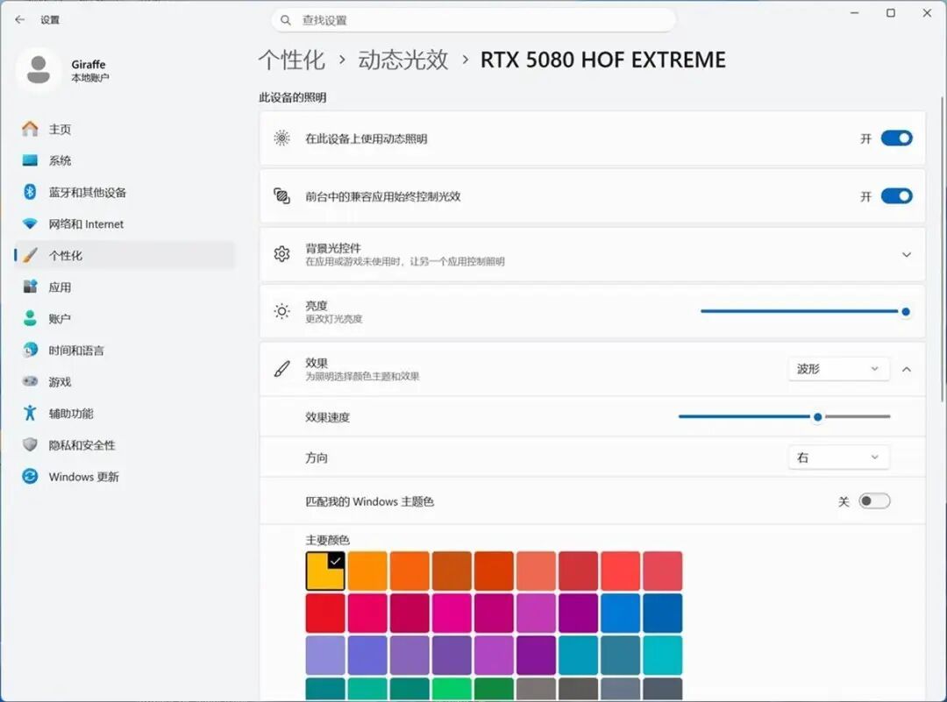Click the Accessibility figure icon
Screen dimensions: 947x702
coord(30,413)
